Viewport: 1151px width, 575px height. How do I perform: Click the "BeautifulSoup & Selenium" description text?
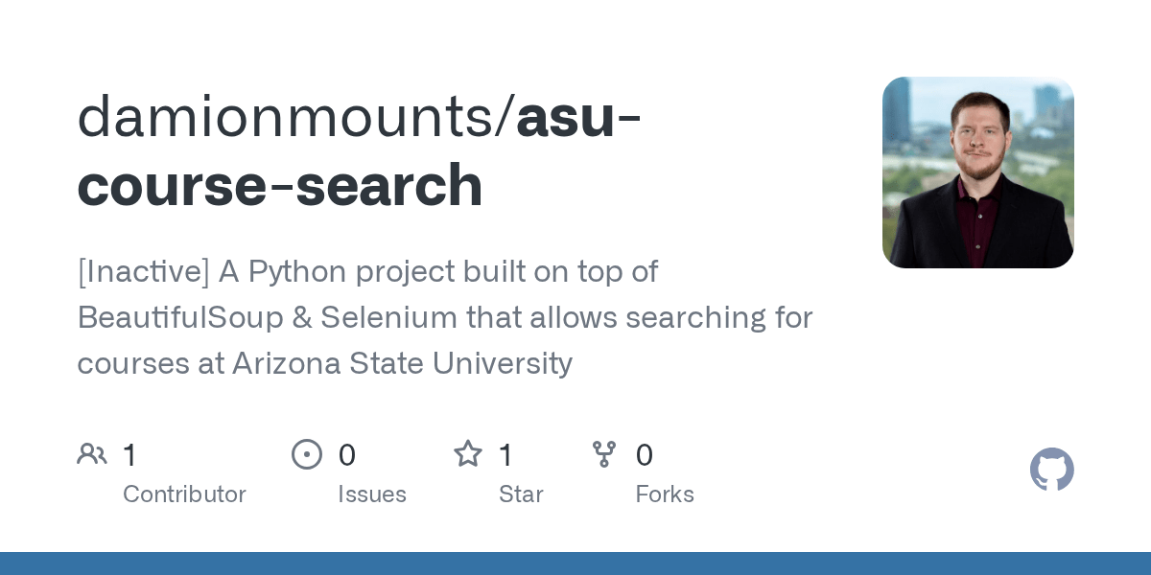click(x=267, y=317)
